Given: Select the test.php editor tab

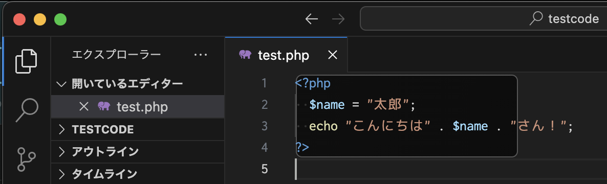Looking at the screenshot, I should (x=286, y=55).
